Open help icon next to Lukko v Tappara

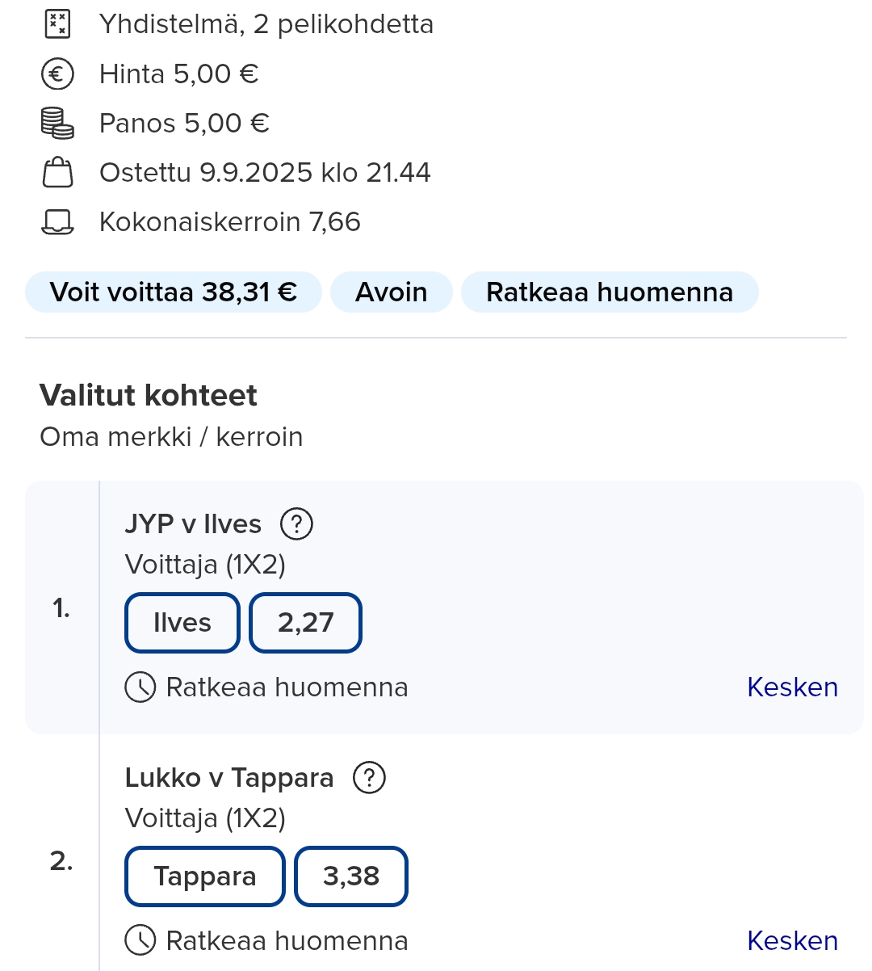pos(369,778)
